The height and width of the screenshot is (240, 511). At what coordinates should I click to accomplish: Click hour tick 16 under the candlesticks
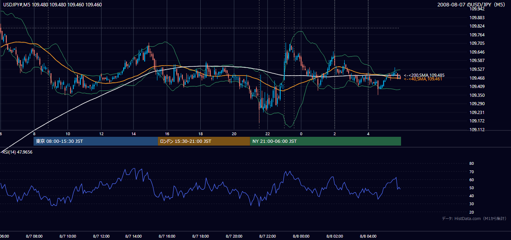(x=167, y=134)
